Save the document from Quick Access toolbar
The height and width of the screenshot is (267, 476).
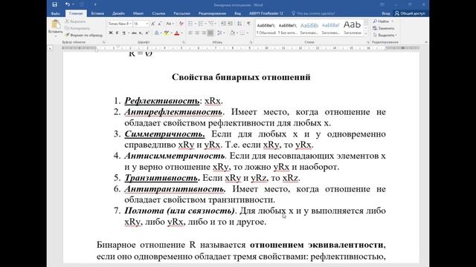(54, 4)
